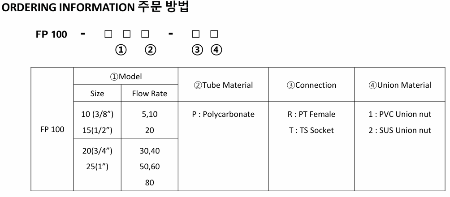Select the 1 : PVC Union nut option

point(400,114)
